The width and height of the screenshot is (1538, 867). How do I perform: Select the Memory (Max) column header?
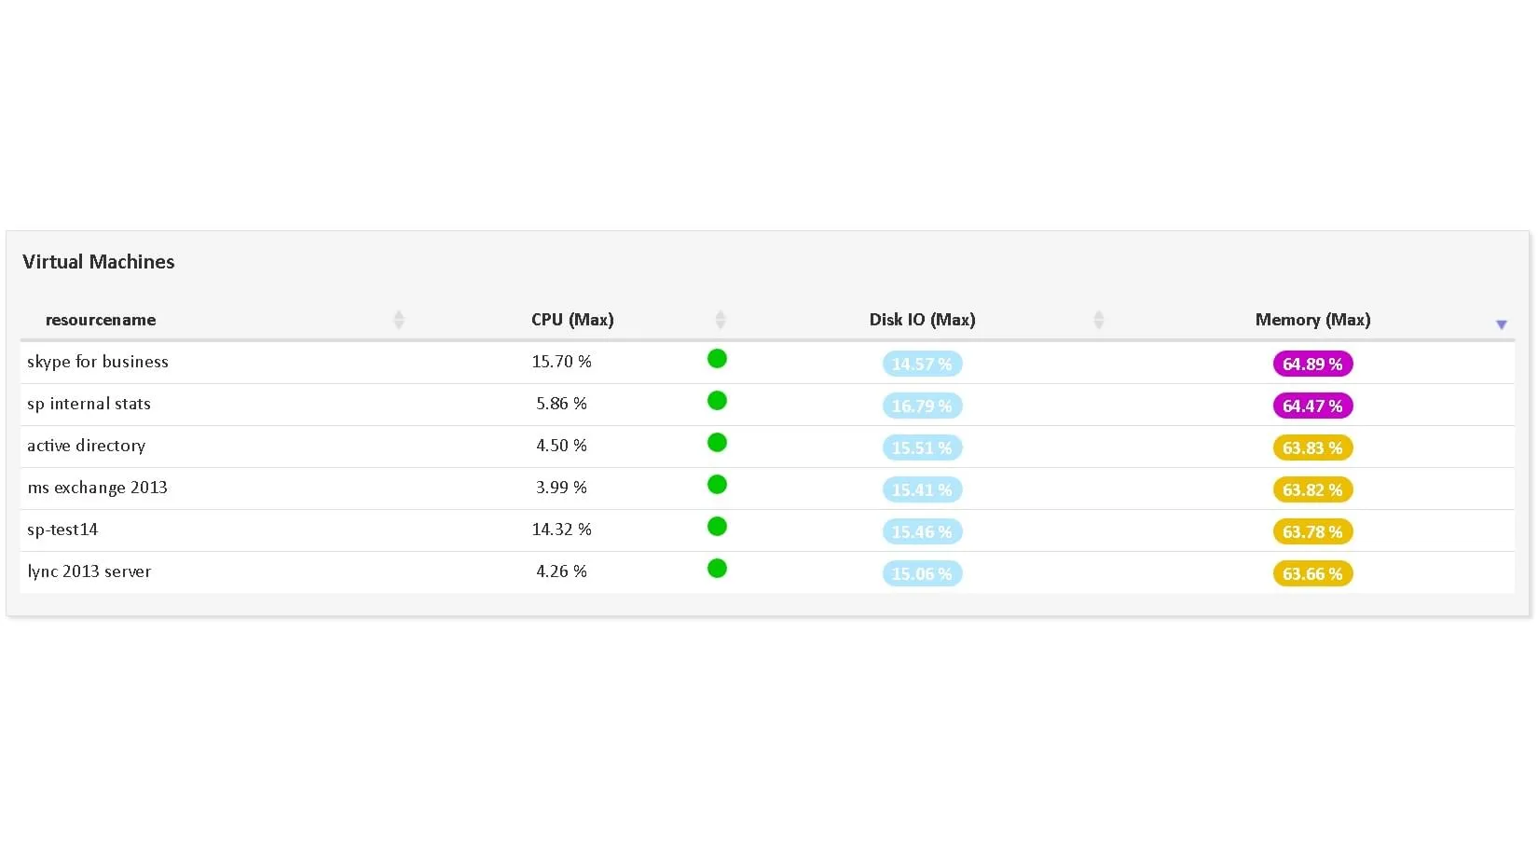click(1311, 319)
